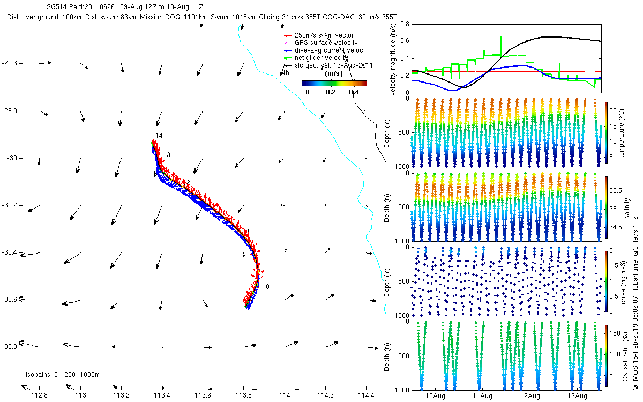
Task: Click the '4h' label near the legend
Action: pyautogui.click(x=285, y=72)
